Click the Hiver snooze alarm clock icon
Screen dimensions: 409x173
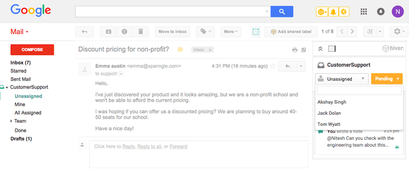coord(256,32)
